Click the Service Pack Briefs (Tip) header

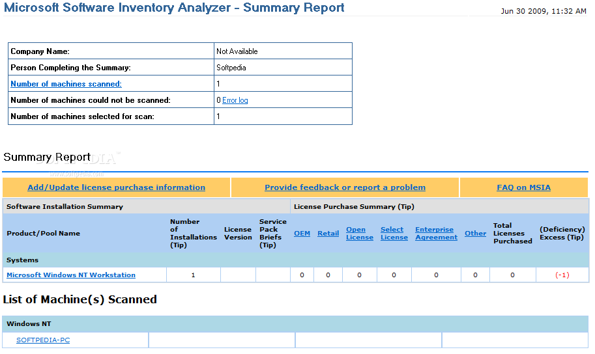tap(273, 233)
